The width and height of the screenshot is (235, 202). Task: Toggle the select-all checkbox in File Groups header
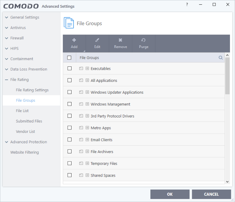point(69,57)
